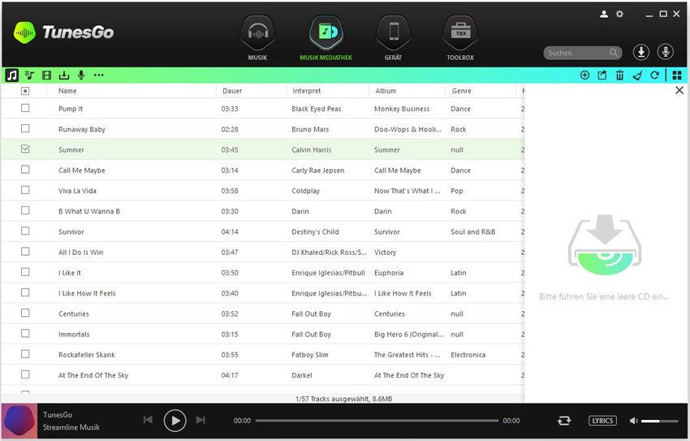Open the recordings microphone toolbar icon
Screen dimensions: 690x441
pos(81,76)
